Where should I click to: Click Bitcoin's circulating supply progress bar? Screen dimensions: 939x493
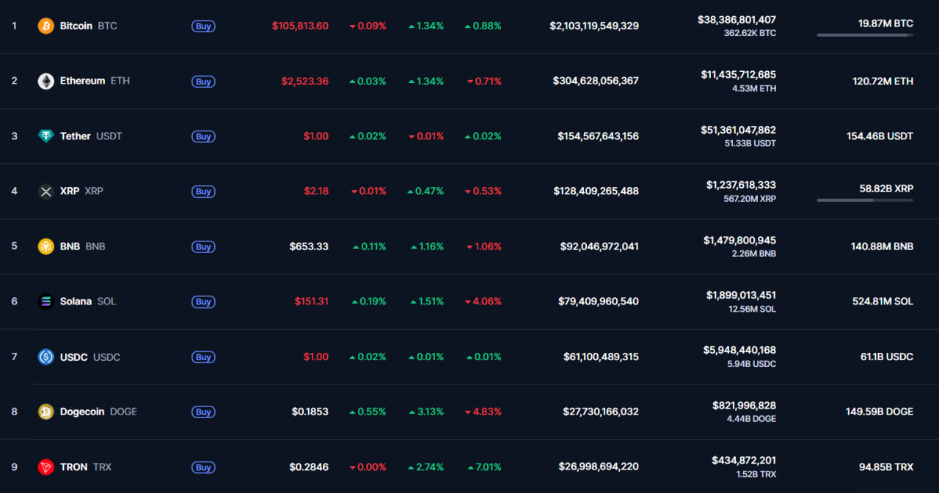point(865,34)
